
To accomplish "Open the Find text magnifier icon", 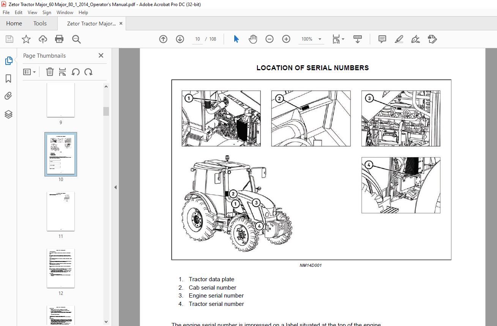I will click(76, 39).
